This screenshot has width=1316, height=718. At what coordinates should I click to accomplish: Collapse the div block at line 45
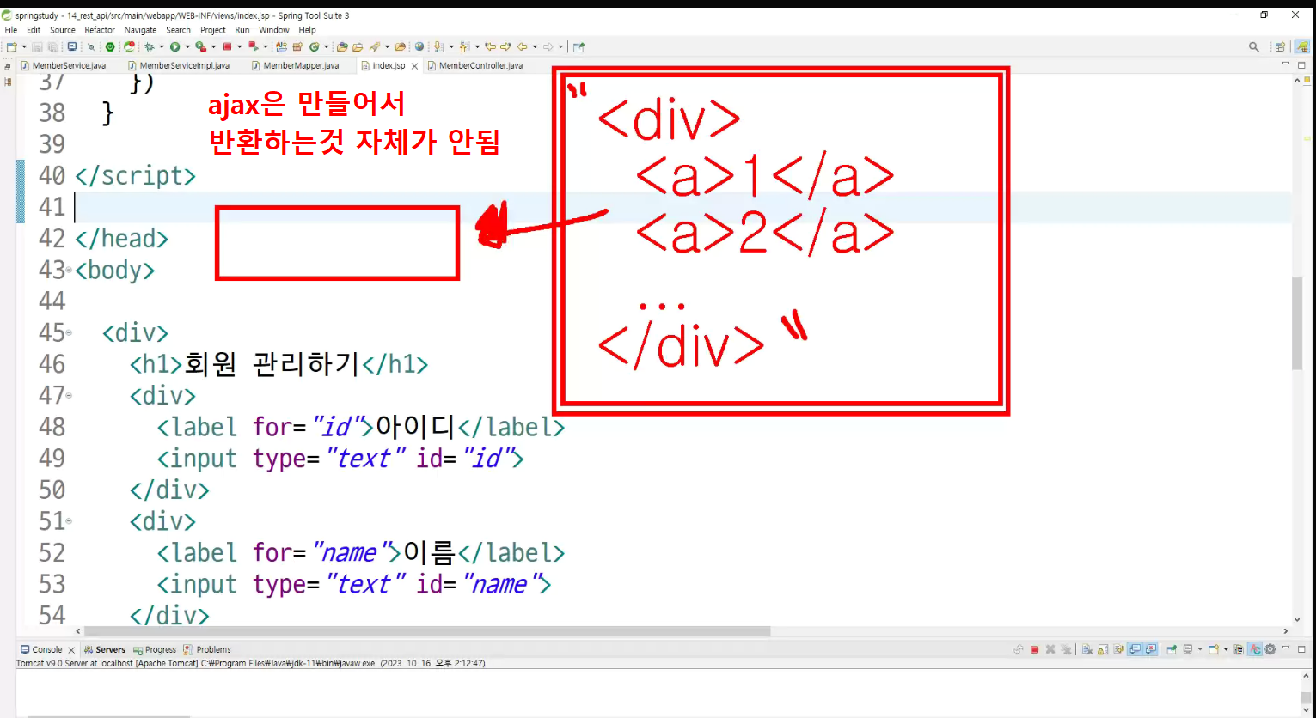(x=69, y=333)
